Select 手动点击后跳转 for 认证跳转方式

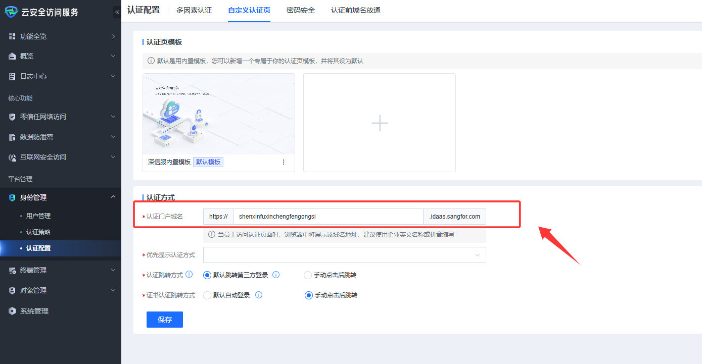click(x=308, y=275)
